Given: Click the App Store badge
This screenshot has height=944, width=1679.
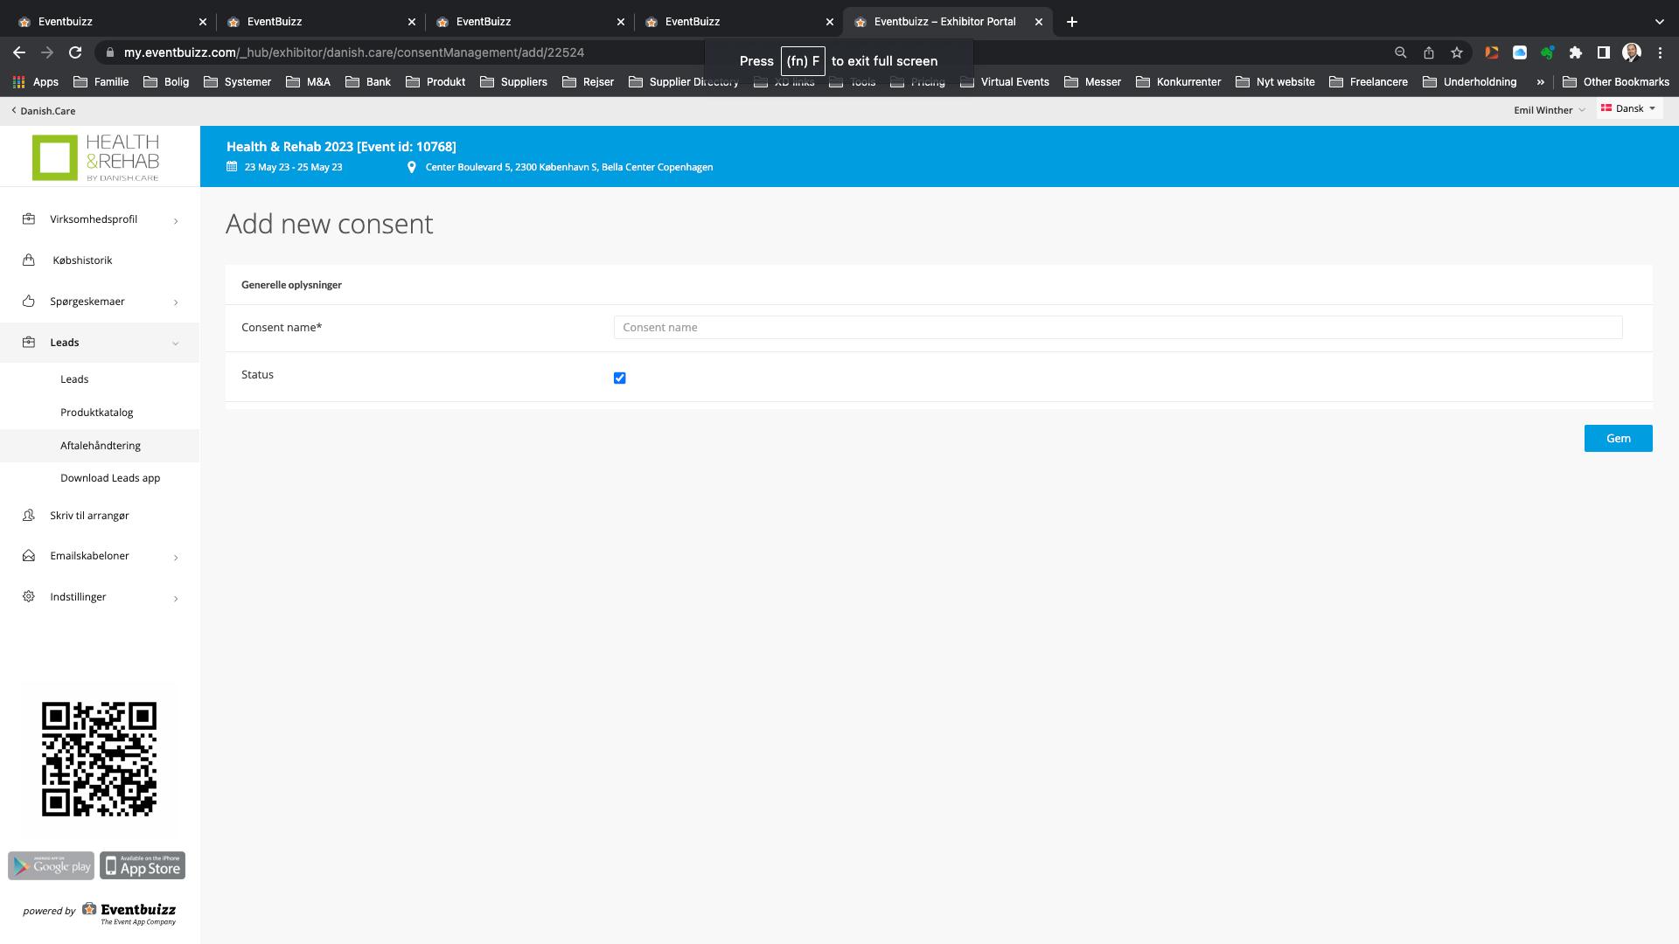Looking at the screenshot, I should click(143, 865).
